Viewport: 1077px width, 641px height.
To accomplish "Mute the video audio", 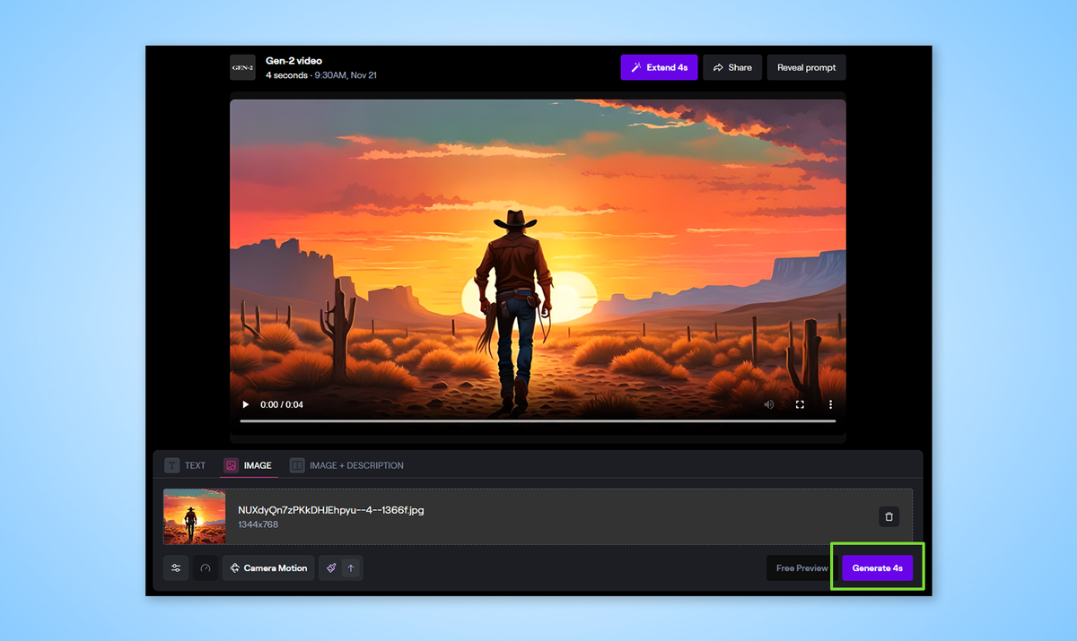I will pos(768,404).
